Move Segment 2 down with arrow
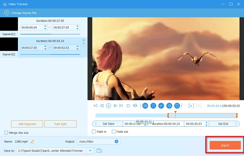Image resolution: width=244 pixels, height=156 pixels. pyautogui.click(x=83, y=46)
